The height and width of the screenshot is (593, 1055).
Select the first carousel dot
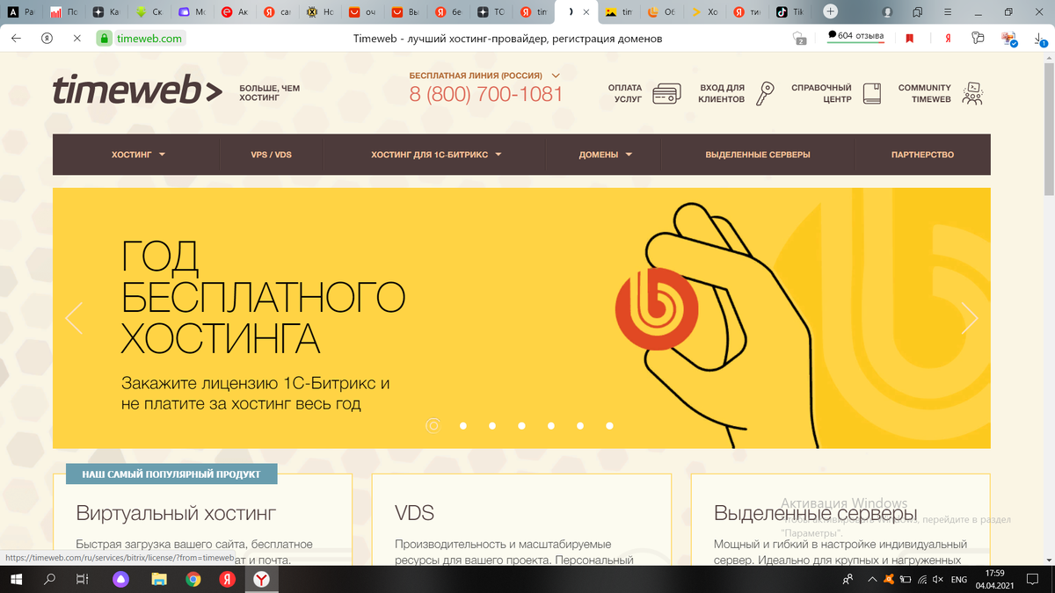(x=433, y=425)
